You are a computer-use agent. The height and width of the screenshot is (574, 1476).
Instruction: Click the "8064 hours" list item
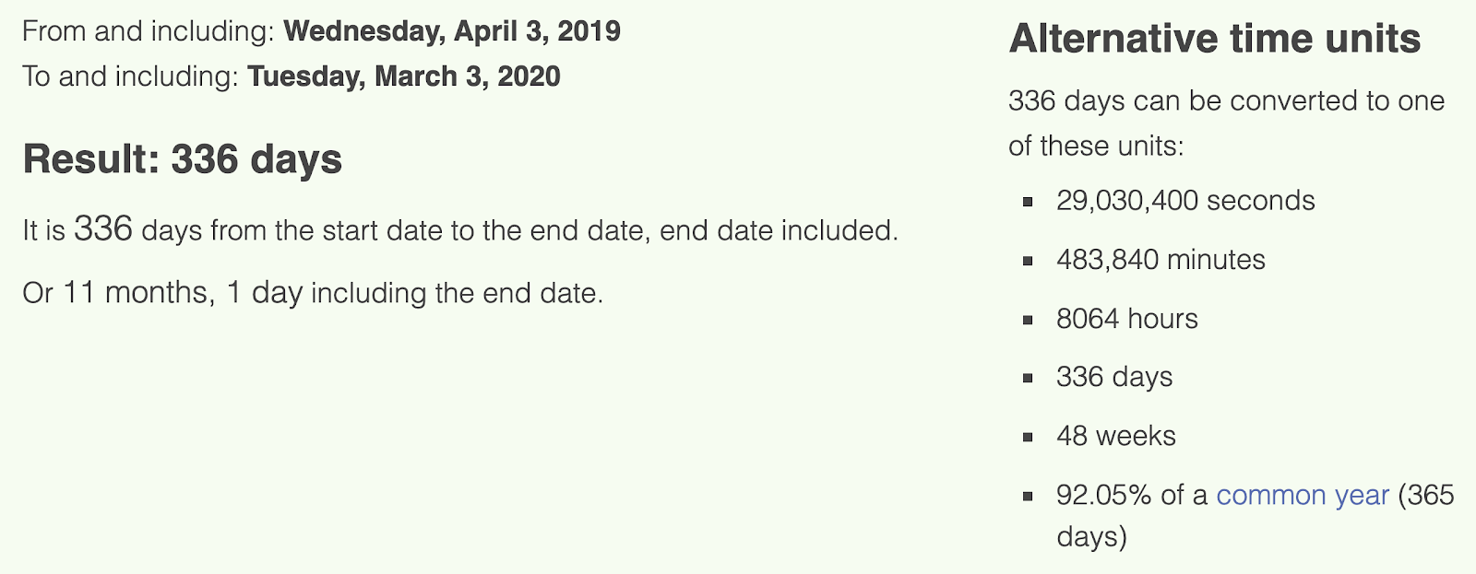click(1126, 319)
